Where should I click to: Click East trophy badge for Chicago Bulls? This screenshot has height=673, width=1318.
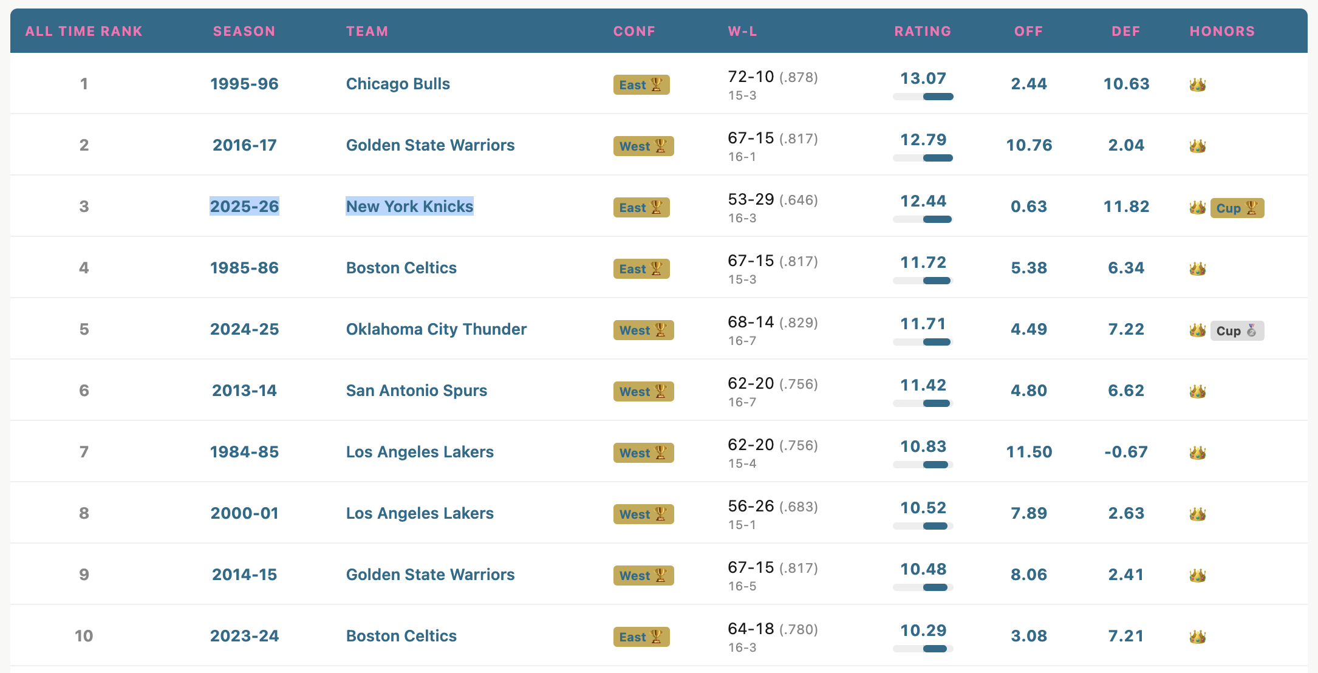[641, 84]
